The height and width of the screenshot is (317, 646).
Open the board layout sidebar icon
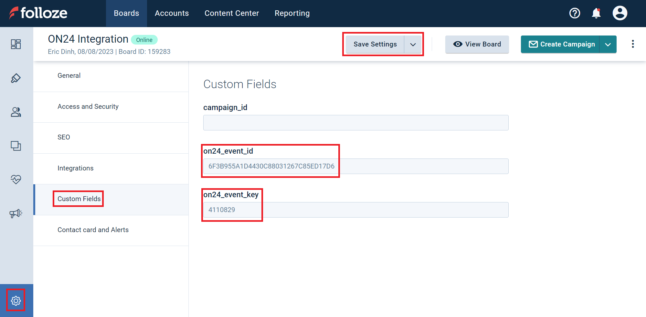click(x=16, y=44)
